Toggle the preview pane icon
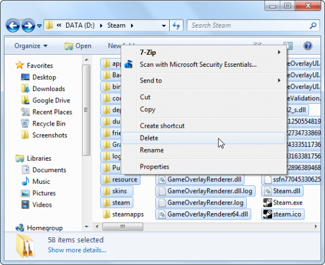 [288, 46]
